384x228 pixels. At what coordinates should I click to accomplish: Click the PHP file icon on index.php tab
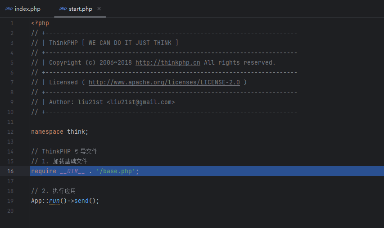tap(9, 9)
